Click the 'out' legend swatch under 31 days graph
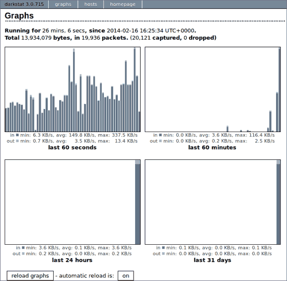 pos(163,254)
